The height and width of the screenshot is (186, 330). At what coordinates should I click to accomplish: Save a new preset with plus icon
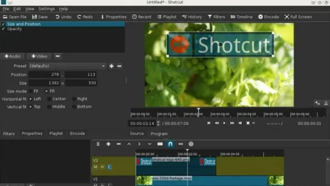111,66
